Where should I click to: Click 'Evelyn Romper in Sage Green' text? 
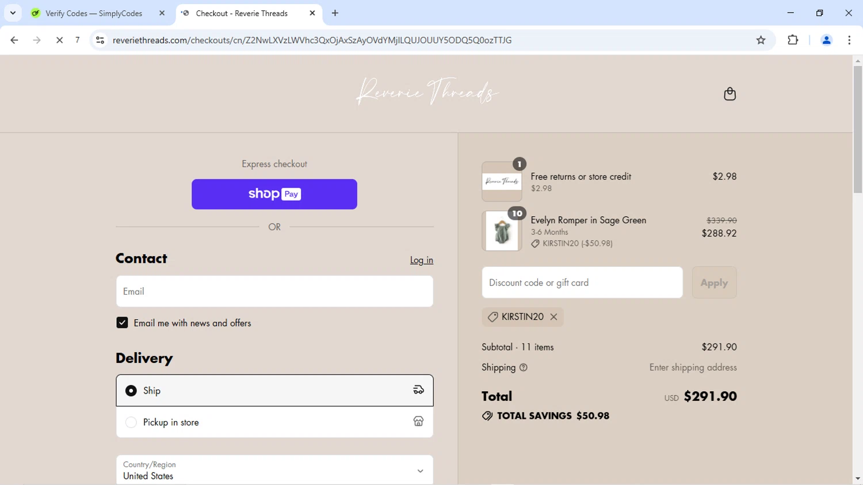click(x=589, y=220)
